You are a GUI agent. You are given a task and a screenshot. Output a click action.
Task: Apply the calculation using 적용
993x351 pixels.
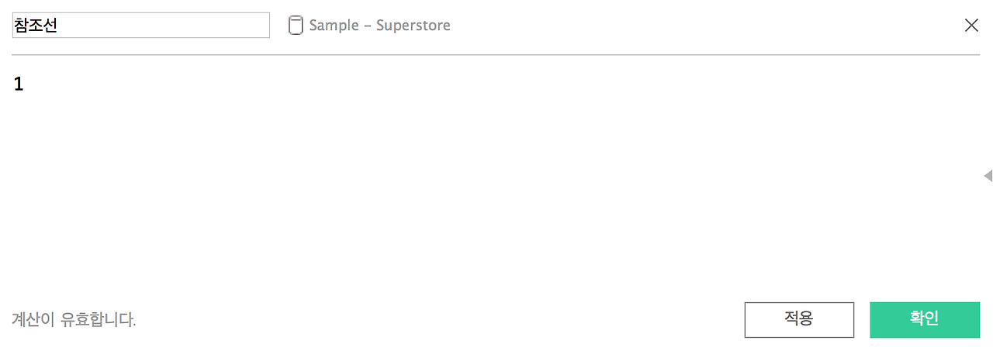(799, 319)
